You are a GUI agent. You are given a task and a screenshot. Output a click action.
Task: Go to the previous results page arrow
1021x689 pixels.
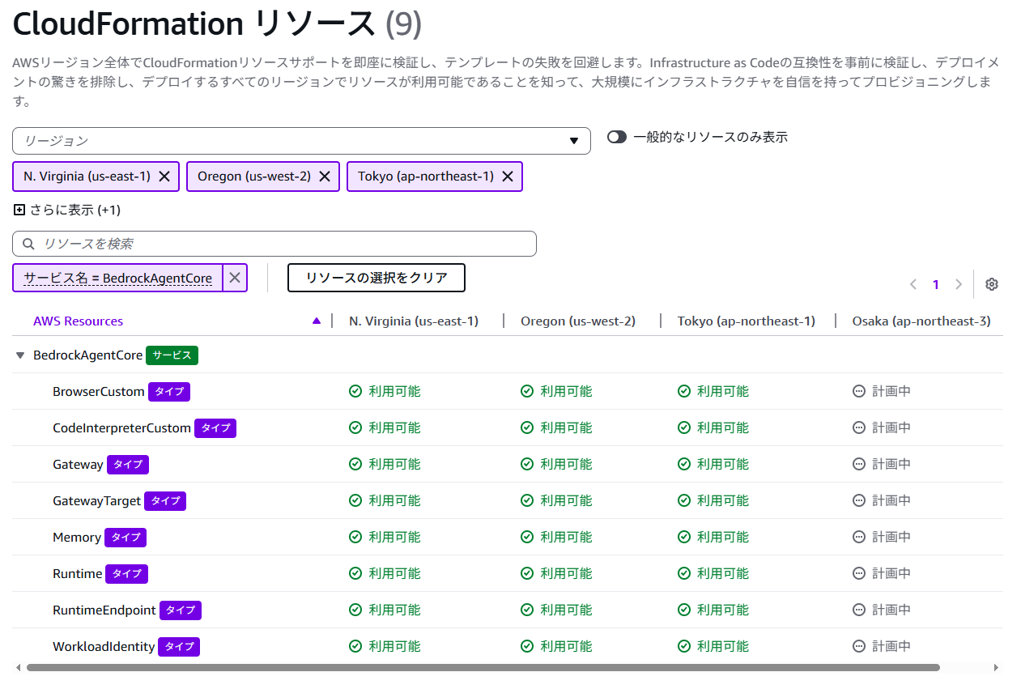coord(913,284)
